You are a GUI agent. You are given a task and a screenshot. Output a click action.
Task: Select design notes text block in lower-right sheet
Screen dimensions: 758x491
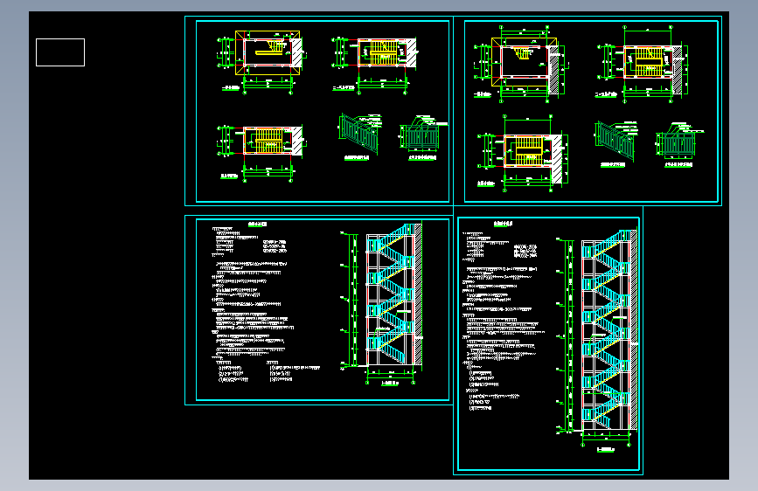pos(504,316)
